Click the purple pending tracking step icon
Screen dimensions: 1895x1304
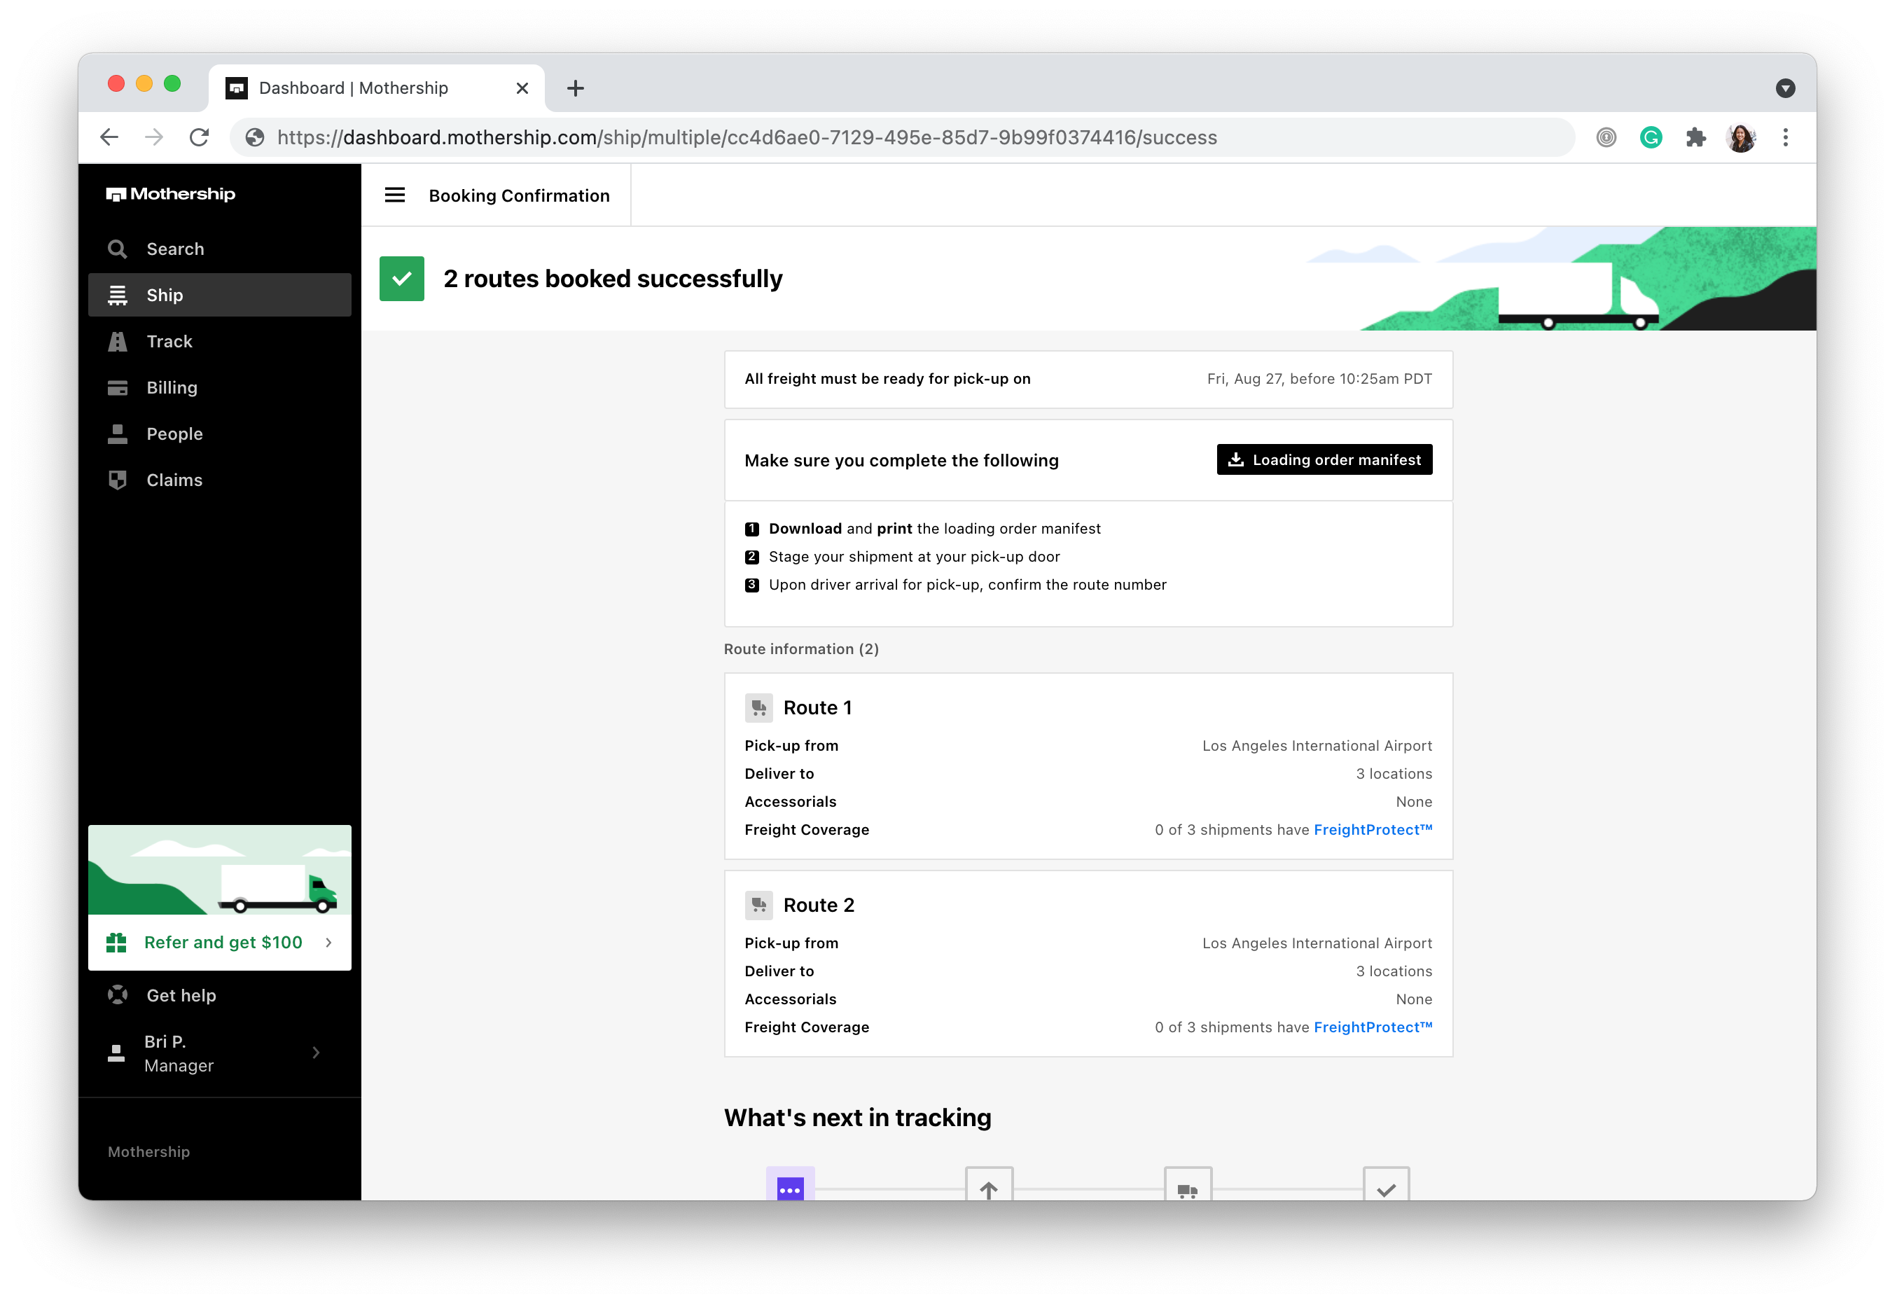point(790,1184)
